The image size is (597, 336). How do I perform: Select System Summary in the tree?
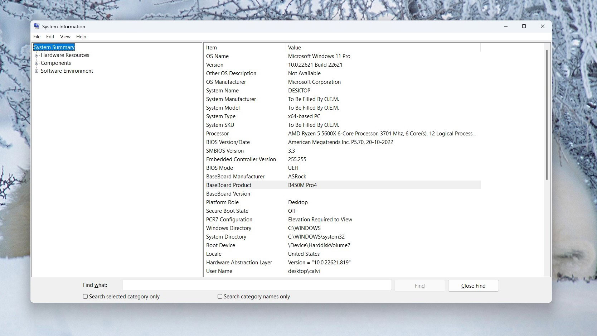coord(54,47)
